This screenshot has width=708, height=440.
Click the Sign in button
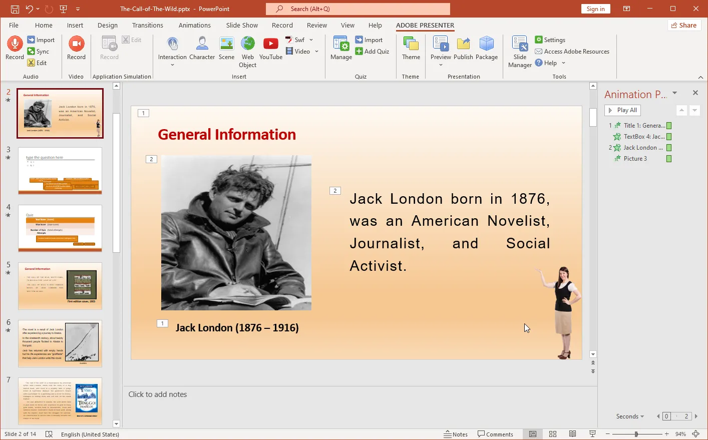point(595,9)
